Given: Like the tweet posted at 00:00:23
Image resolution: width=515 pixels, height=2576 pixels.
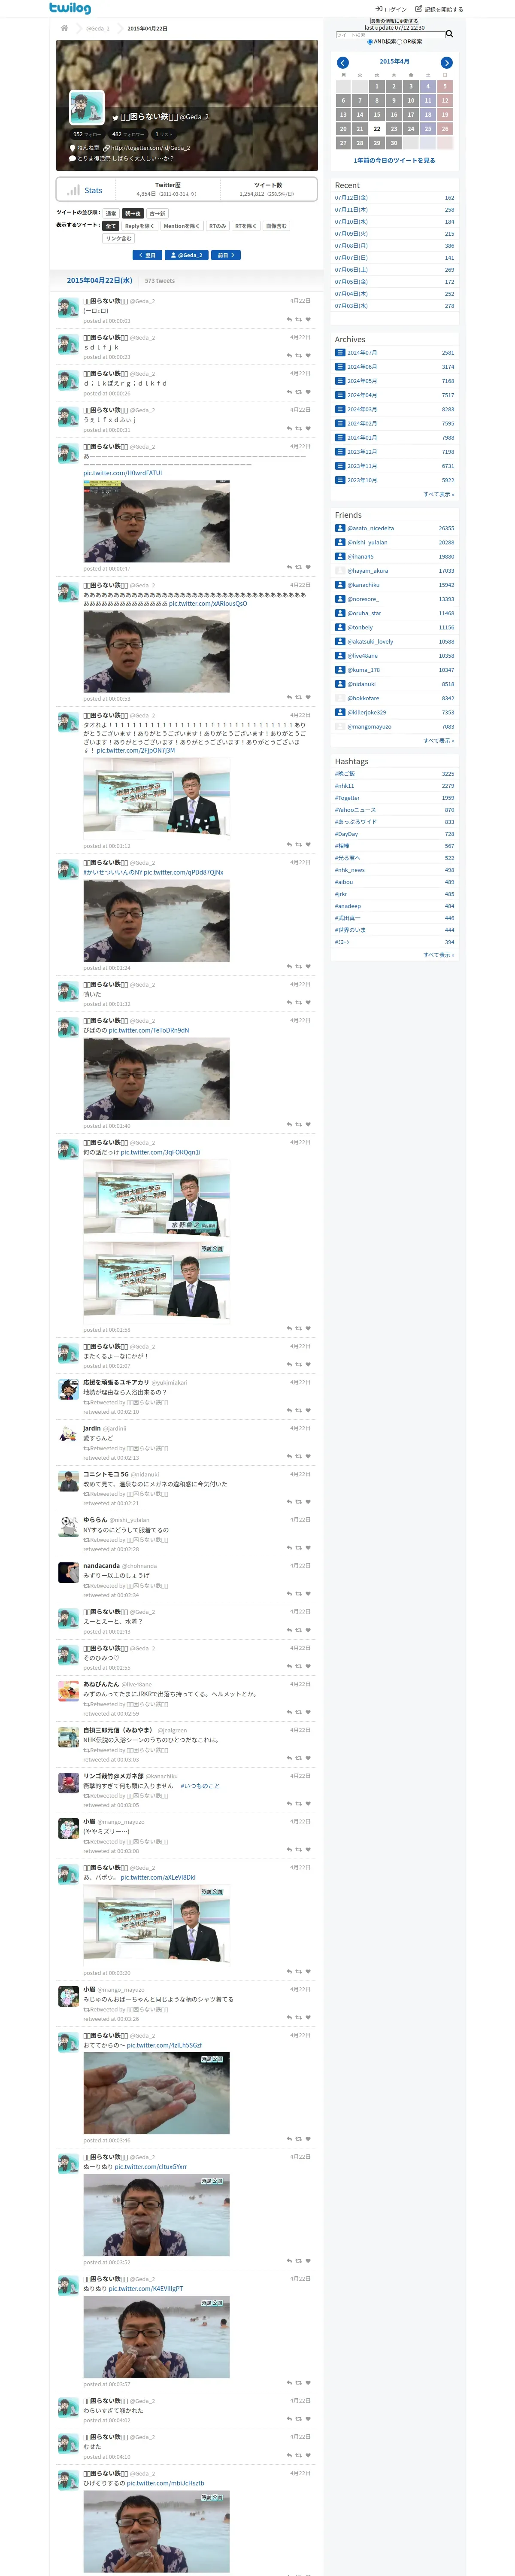Looking at the screenshot, I should [x=308, y=355].
